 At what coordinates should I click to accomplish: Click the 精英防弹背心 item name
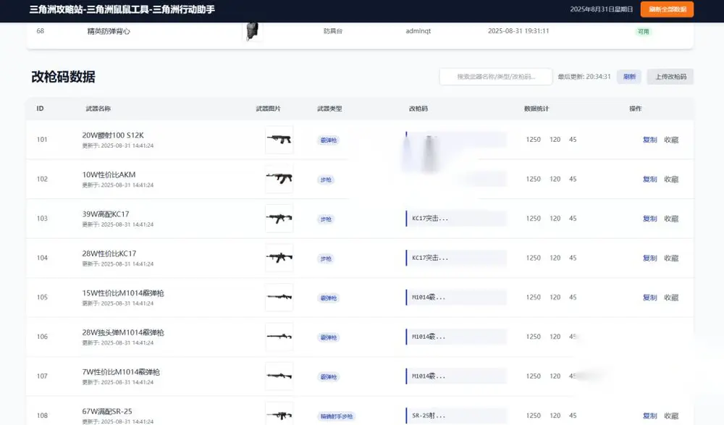[x=109, y=31]
